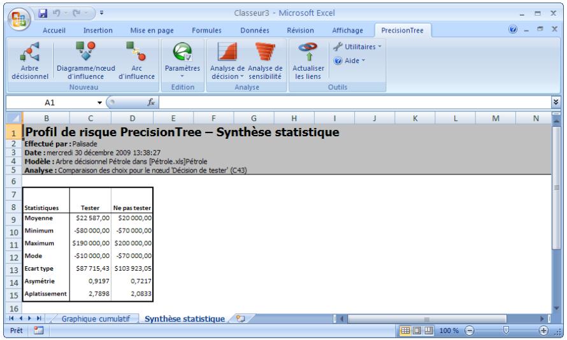Switch to Graphique cumulatif sheet

click(x=96, y=319)
